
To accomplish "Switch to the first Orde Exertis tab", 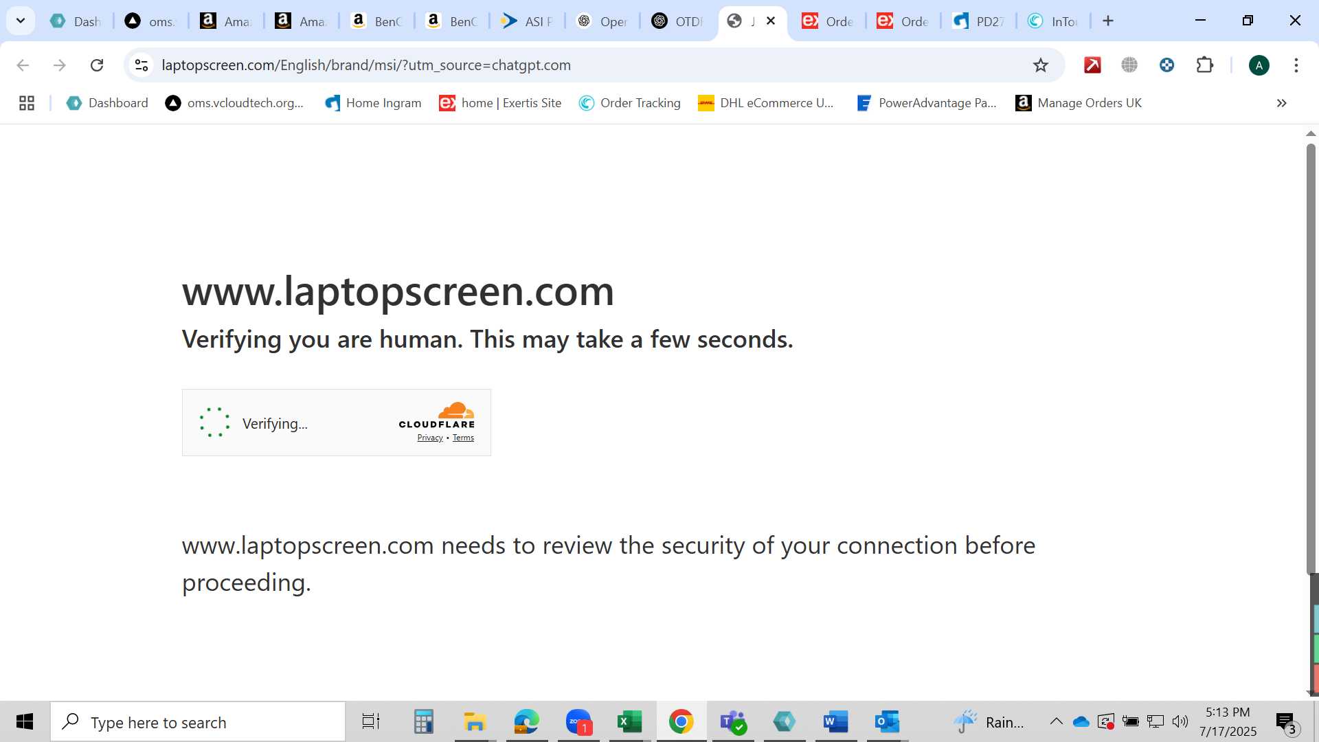I will [828, 21].
